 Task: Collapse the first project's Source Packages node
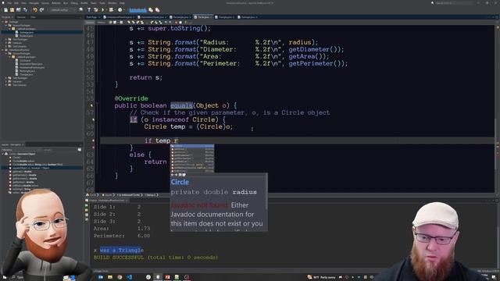click(5, 25)
